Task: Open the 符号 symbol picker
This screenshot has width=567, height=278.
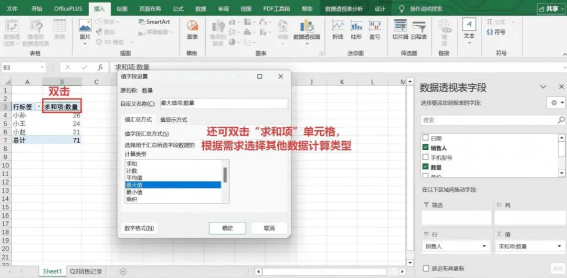Action: pos(496,32)
